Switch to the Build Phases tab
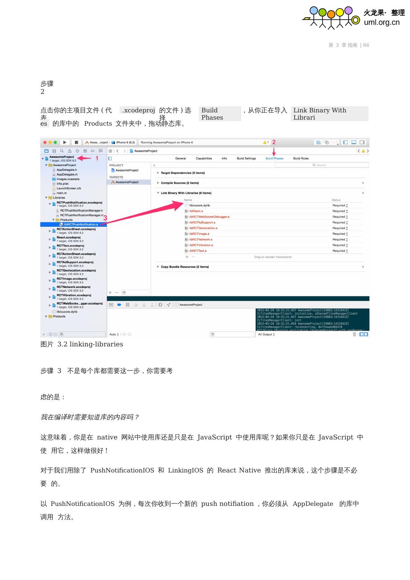 [x=274, y=158]
